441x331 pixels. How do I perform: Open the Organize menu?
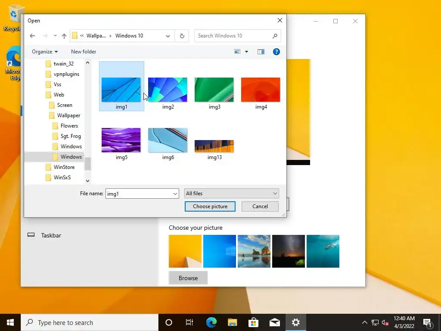click(45, 52)
